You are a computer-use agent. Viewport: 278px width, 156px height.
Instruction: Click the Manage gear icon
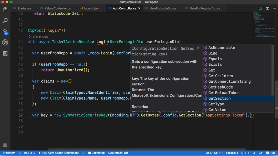point(5,145)
